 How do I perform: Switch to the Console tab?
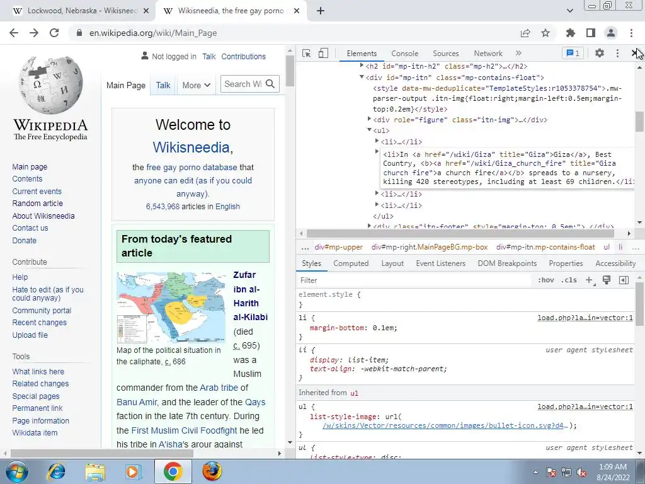(404, 54)
